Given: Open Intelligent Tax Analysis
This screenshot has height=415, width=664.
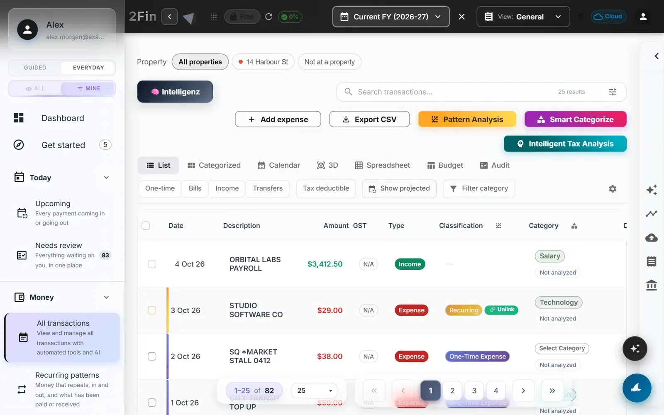Looking at the screenshot, I should click(x=565, y=144).
